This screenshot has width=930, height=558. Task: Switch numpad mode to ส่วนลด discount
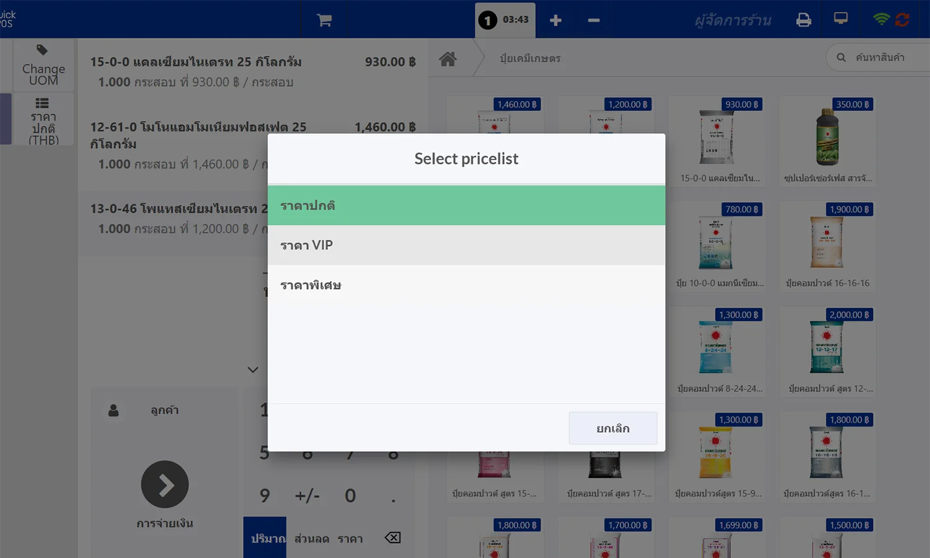[x=311, y=538]
